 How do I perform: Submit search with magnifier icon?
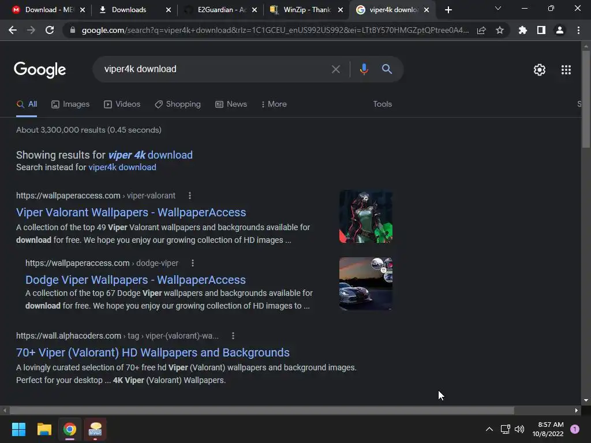[387, 69]
